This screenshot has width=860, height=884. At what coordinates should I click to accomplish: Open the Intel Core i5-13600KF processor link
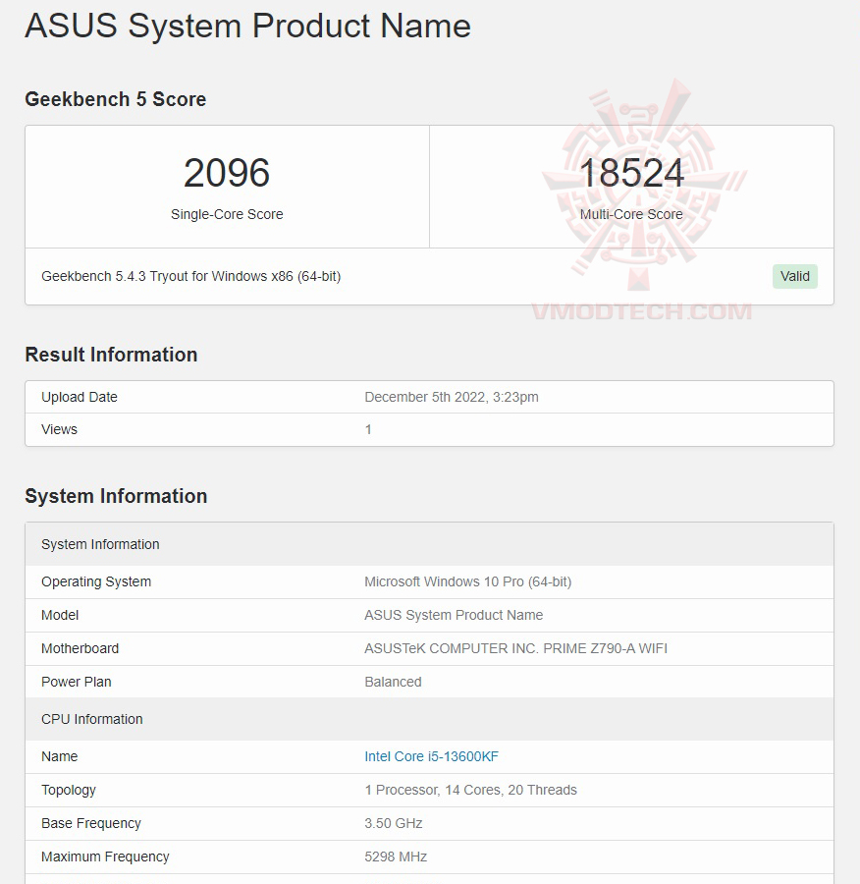tap(432, 756)
